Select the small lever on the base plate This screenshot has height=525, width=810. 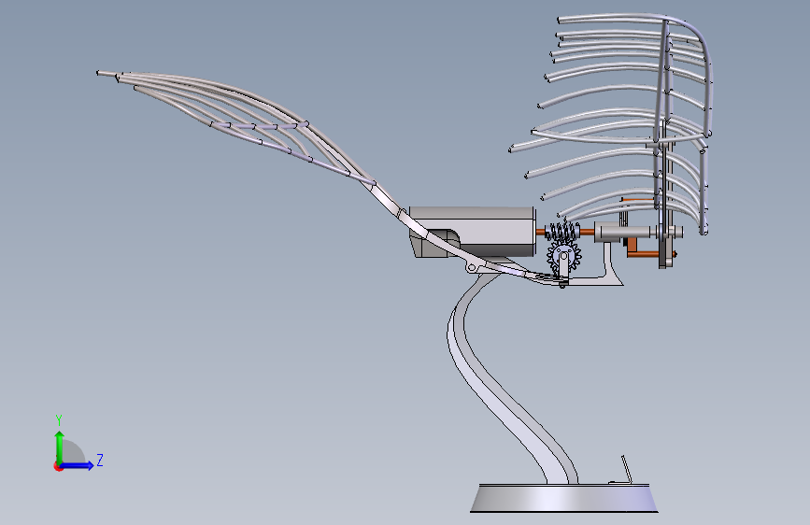point(626,470)
